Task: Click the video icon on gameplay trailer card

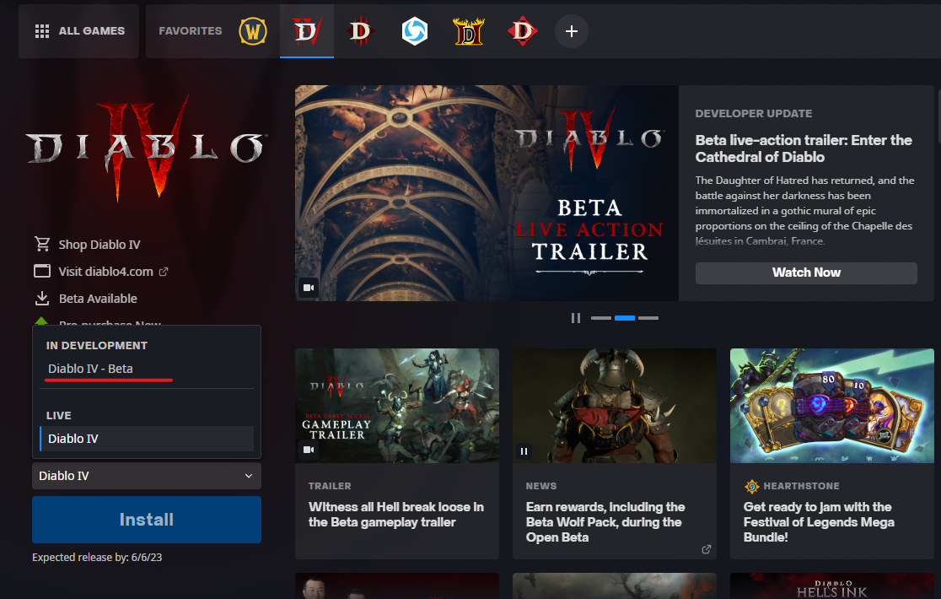Action: click(x=309, y=450)
